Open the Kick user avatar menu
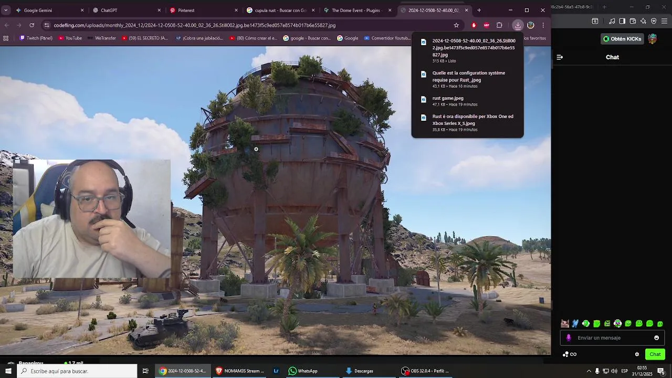This screenshot has height=378, width=672. point(653,39)
